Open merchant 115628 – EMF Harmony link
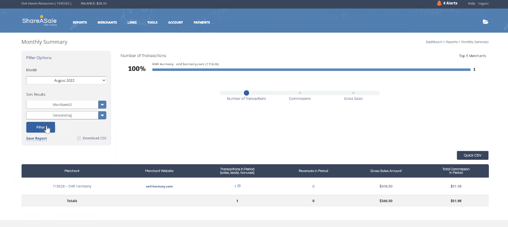The image size is (508, 227). 72,186
